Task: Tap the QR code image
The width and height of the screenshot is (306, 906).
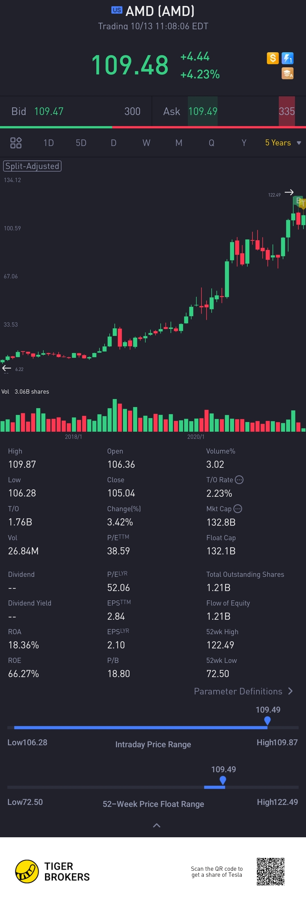Action: click(270, 871)
